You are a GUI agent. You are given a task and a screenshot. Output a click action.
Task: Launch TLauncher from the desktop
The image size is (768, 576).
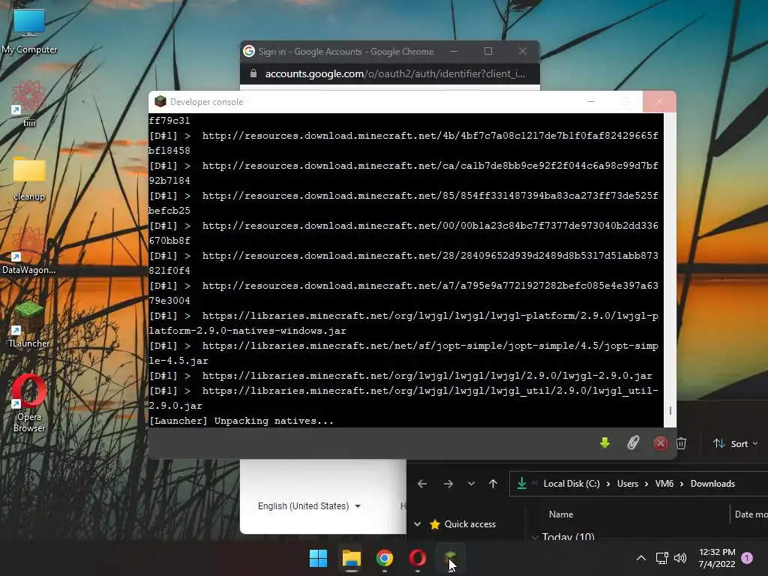pos(29,324)
